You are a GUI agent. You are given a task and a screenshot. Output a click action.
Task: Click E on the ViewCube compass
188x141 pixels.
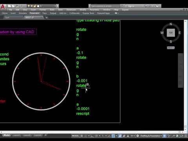180,33
